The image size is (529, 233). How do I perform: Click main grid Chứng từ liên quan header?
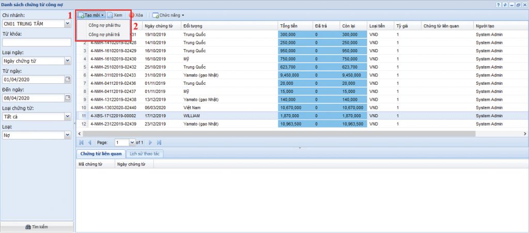[447, 26]
